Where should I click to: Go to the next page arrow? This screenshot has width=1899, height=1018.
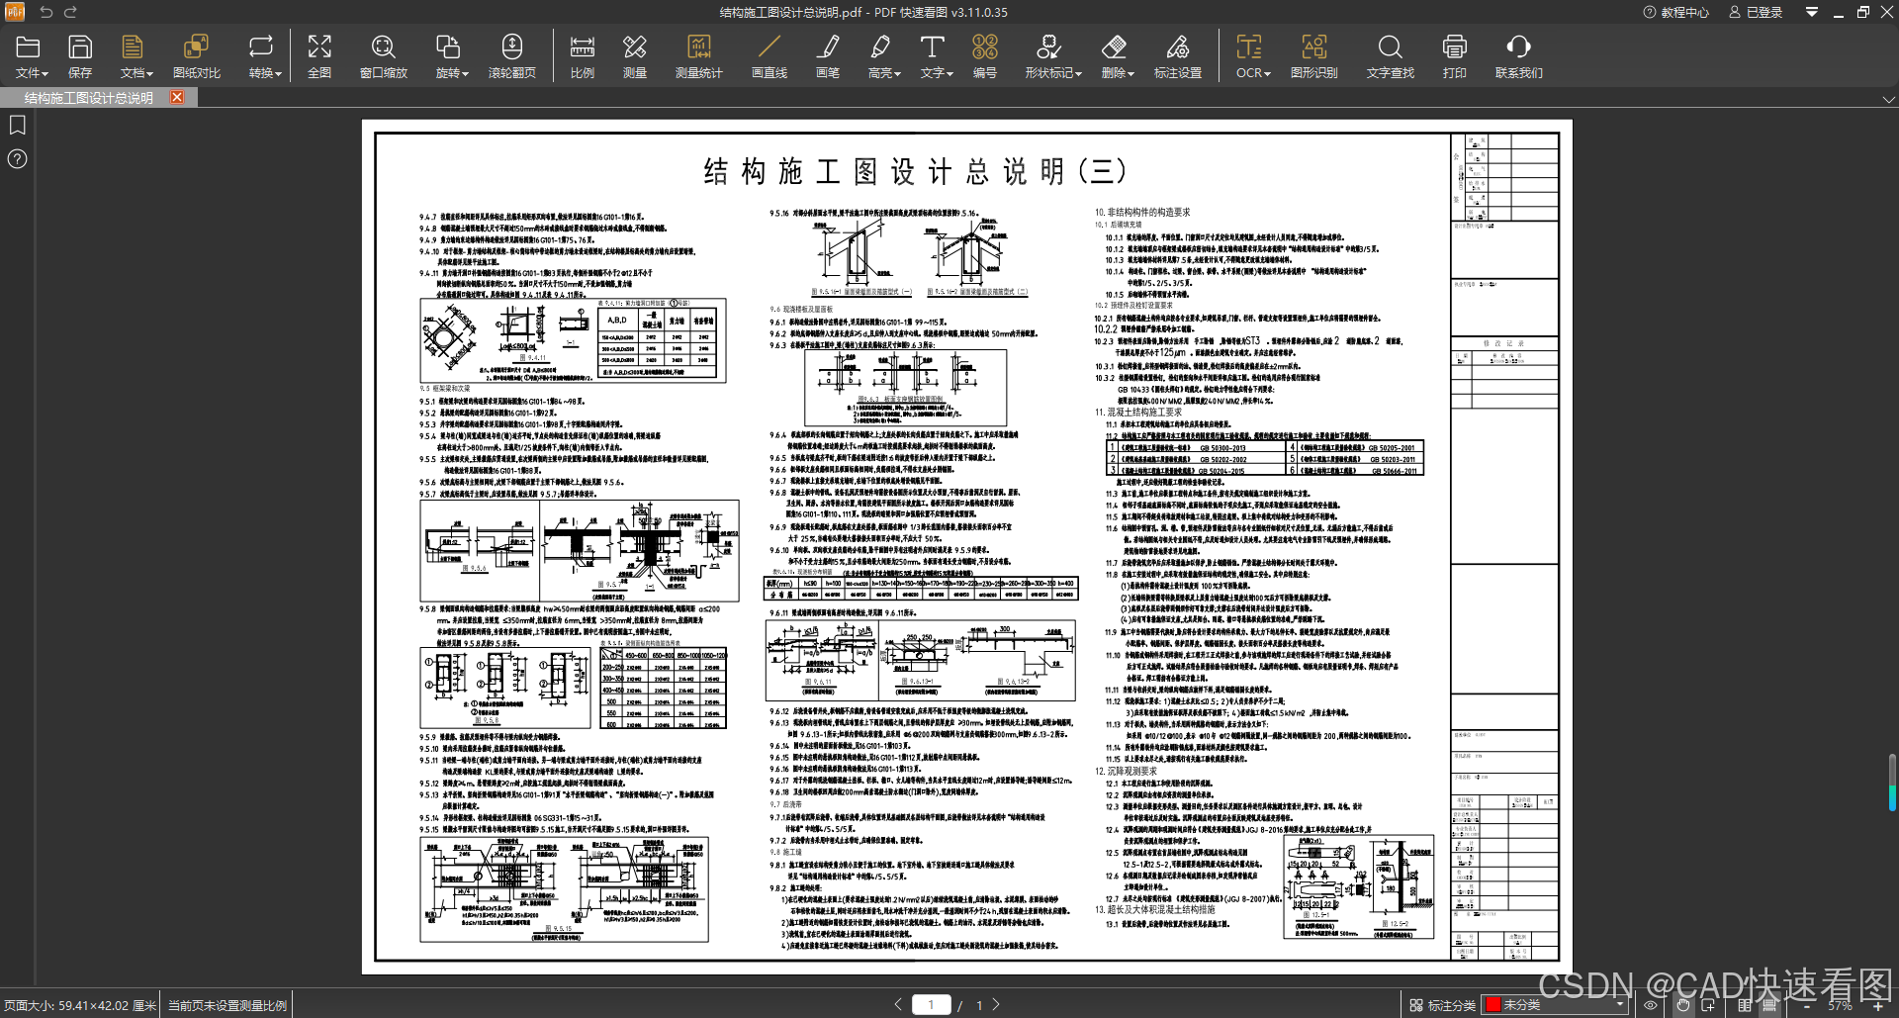click(996, 1004)
